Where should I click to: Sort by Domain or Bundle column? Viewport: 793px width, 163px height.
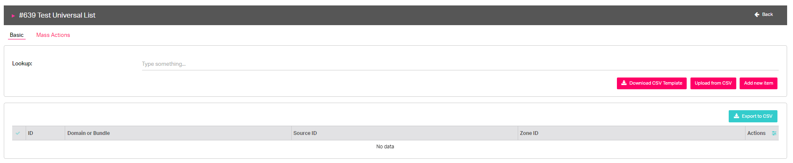[x=89, y=133]
